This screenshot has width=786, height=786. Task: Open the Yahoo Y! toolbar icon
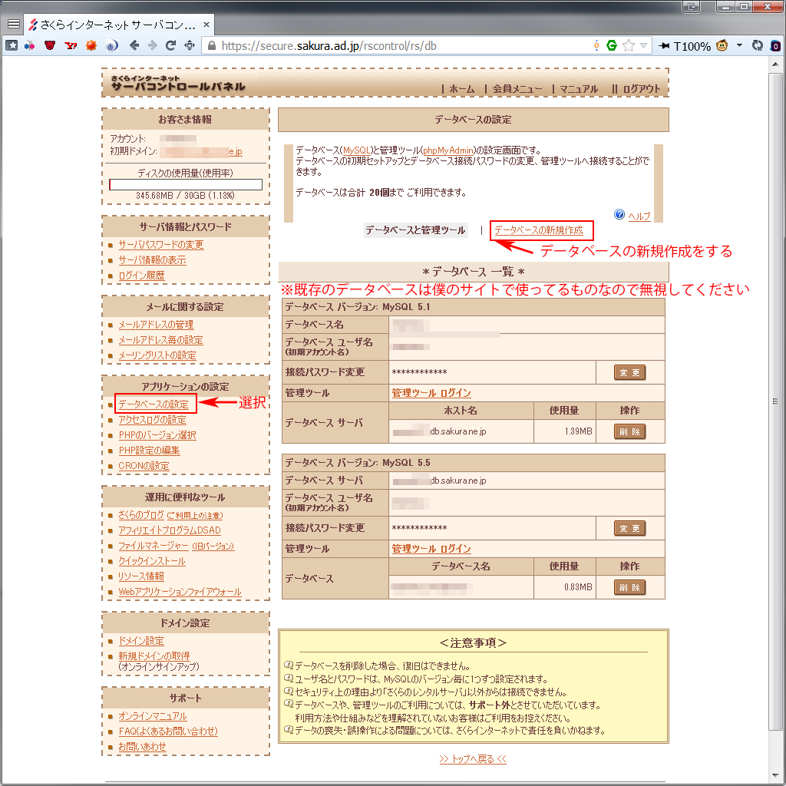tap(71, 45)
